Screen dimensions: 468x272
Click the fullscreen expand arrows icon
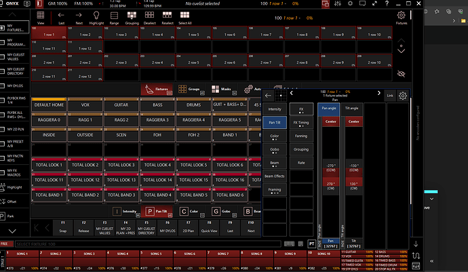pos(374,3)
